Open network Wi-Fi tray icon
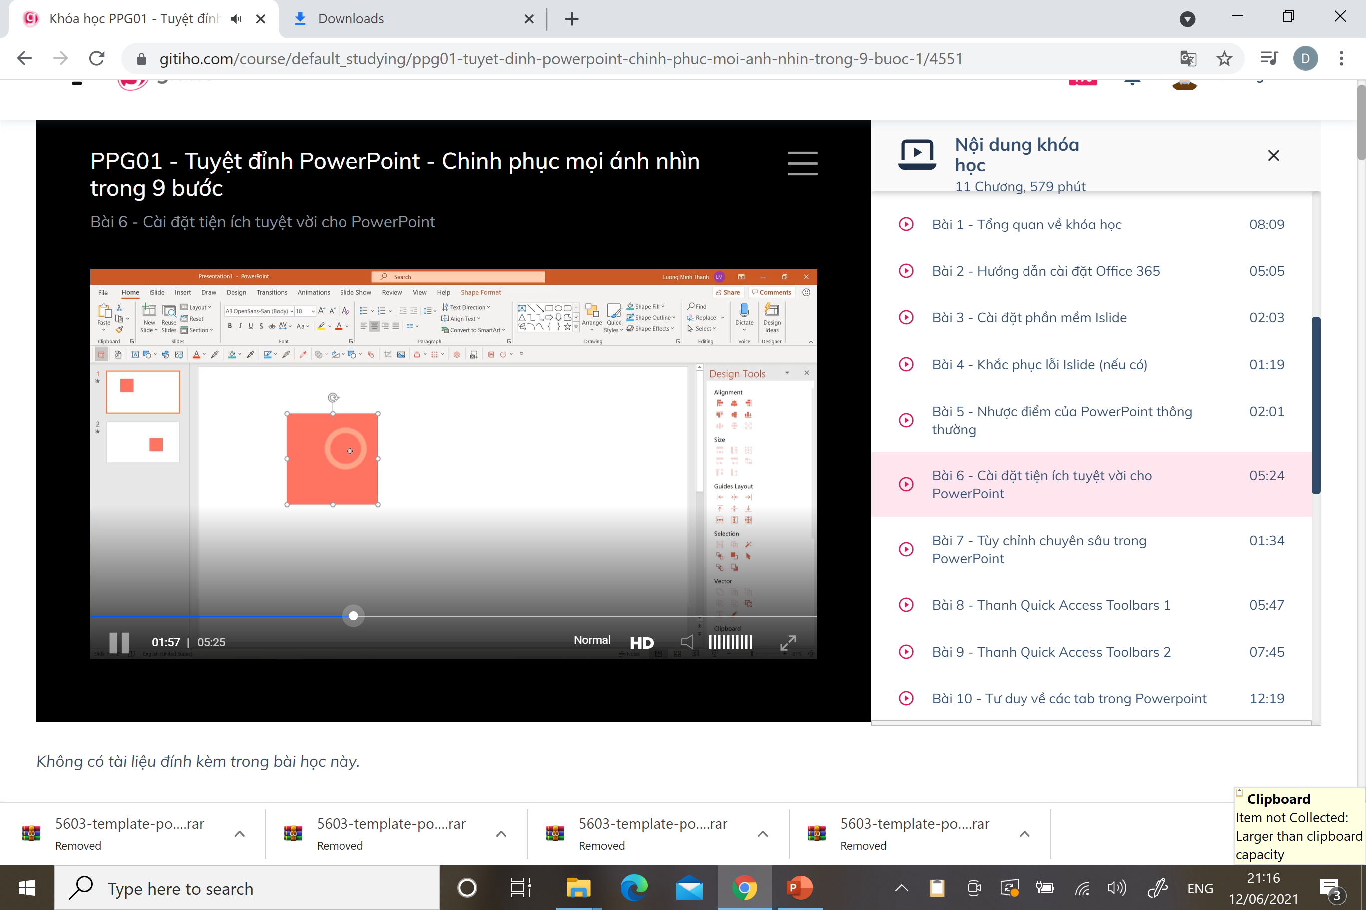The height and width of the screenshot is (910, 1366). (1082, 888)
